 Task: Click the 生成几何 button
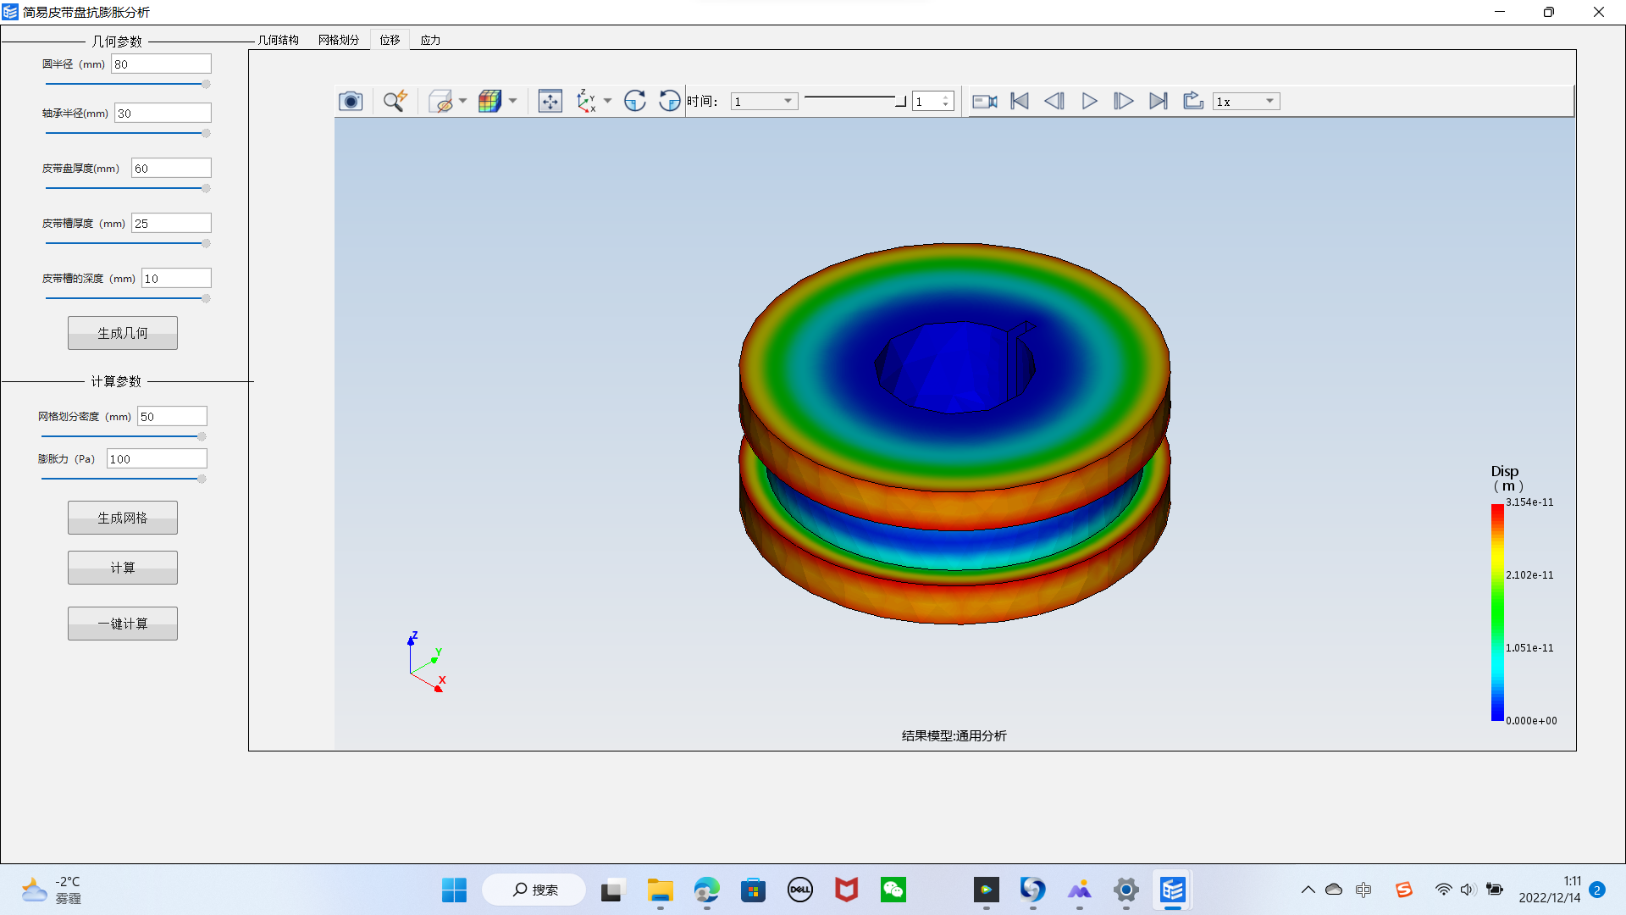coord(123,333)
